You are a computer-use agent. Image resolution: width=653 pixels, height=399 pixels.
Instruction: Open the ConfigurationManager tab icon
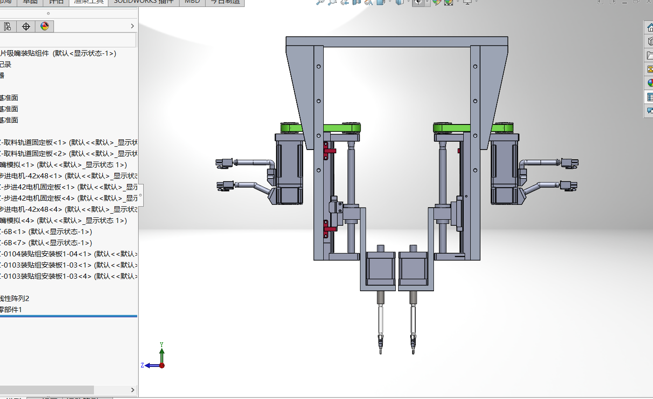click(x=7, y=26)
